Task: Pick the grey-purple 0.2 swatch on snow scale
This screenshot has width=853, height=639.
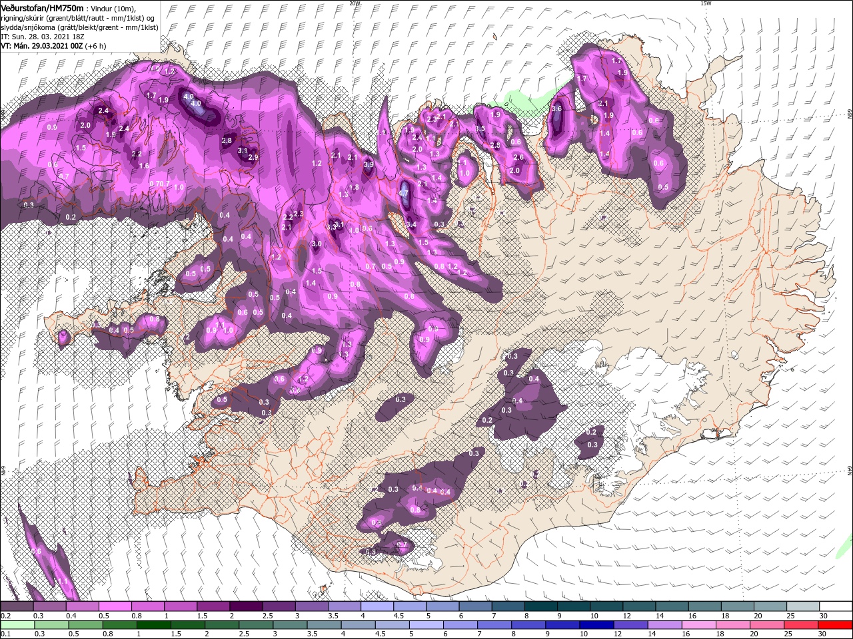Action: (17, 606)
